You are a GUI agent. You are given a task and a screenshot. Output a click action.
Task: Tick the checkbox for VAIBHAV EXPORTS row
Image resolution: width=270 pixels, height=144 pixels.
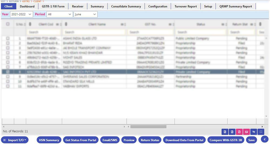coord(8,86)
